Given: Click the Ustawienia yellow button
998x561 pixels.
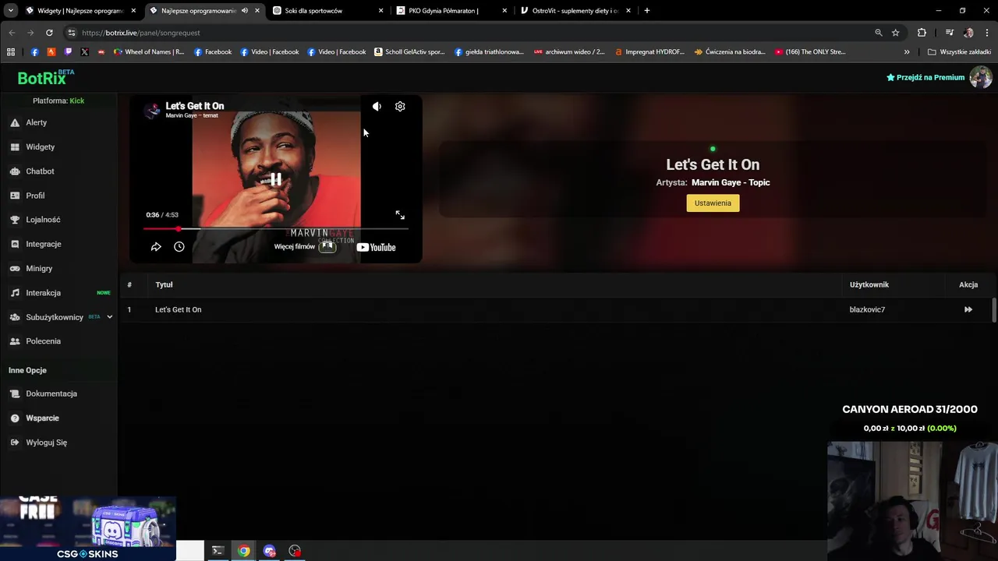Looking at the screenshot, I should (713, 203).
